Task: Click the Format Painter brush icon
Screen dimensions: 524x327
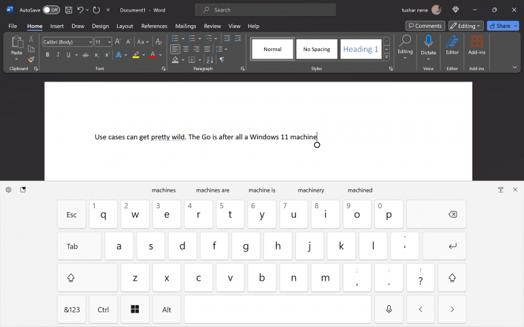Action: [31, 59]
